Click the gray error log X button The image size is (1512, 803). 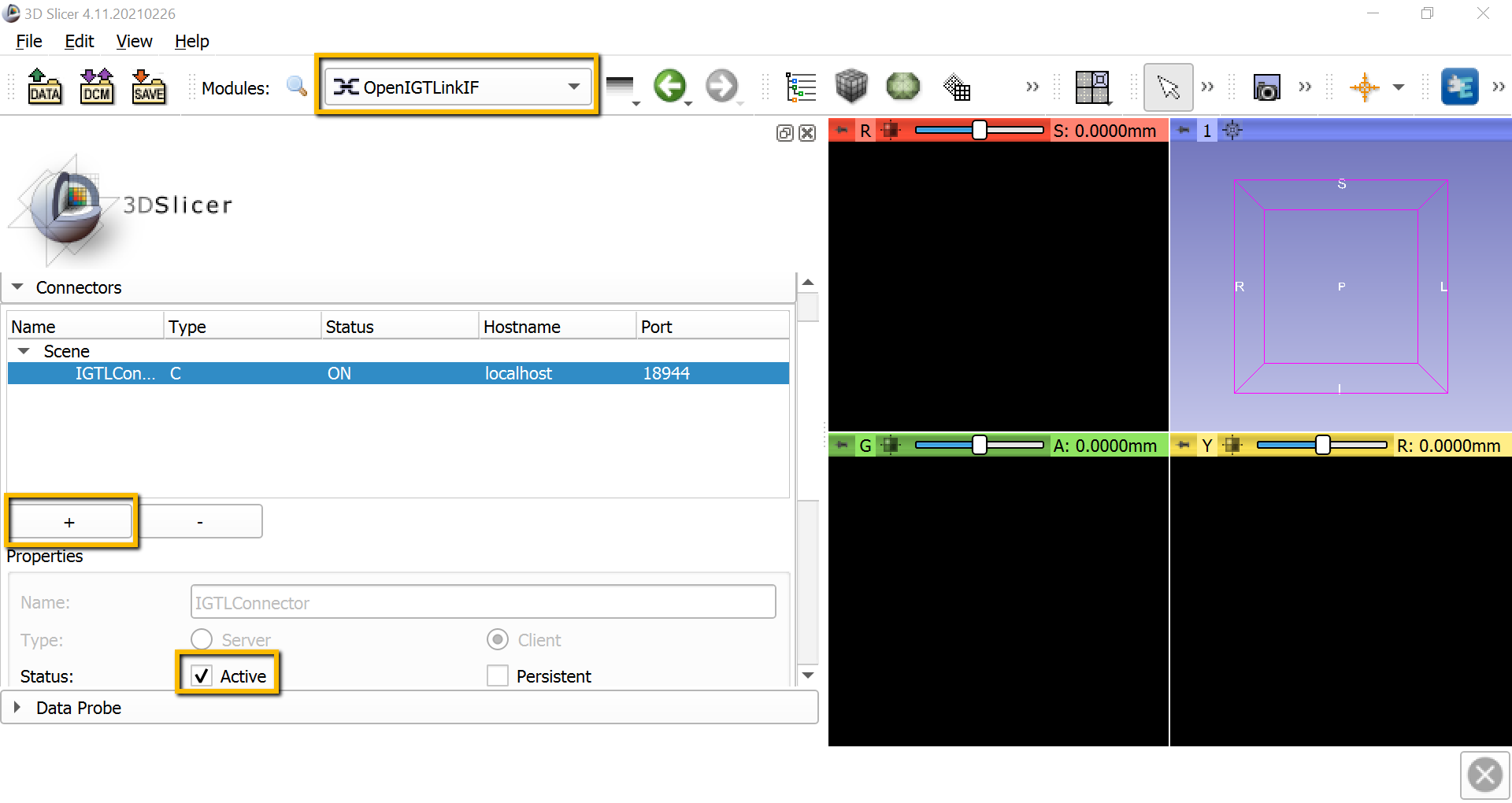(x=1485, y=775)
